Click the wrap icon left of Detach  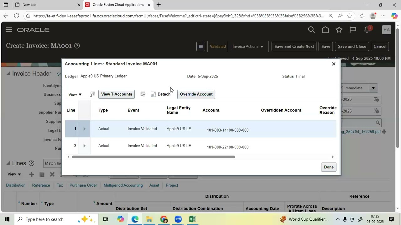[x=143, y=94]
